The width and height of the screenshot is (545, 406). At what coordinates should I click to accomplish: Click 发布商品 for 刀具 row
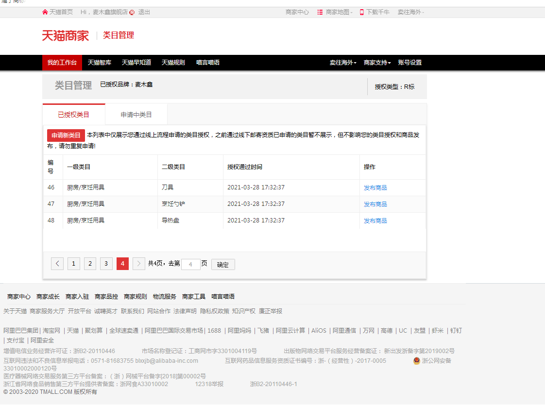[375, 188]
